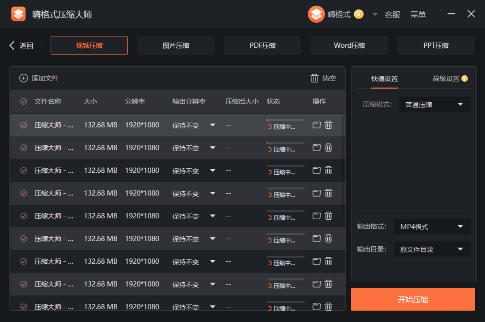The image size is (485, 322).
Task: Toggle the select-all checkbox in header
Action: pos(23,102)
